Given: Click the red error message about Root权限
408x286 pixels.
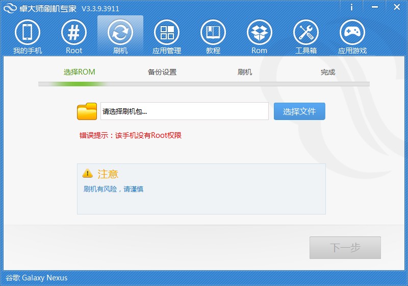Looking at the screenshot, I should pyautogui.click(x=131, y=135).
